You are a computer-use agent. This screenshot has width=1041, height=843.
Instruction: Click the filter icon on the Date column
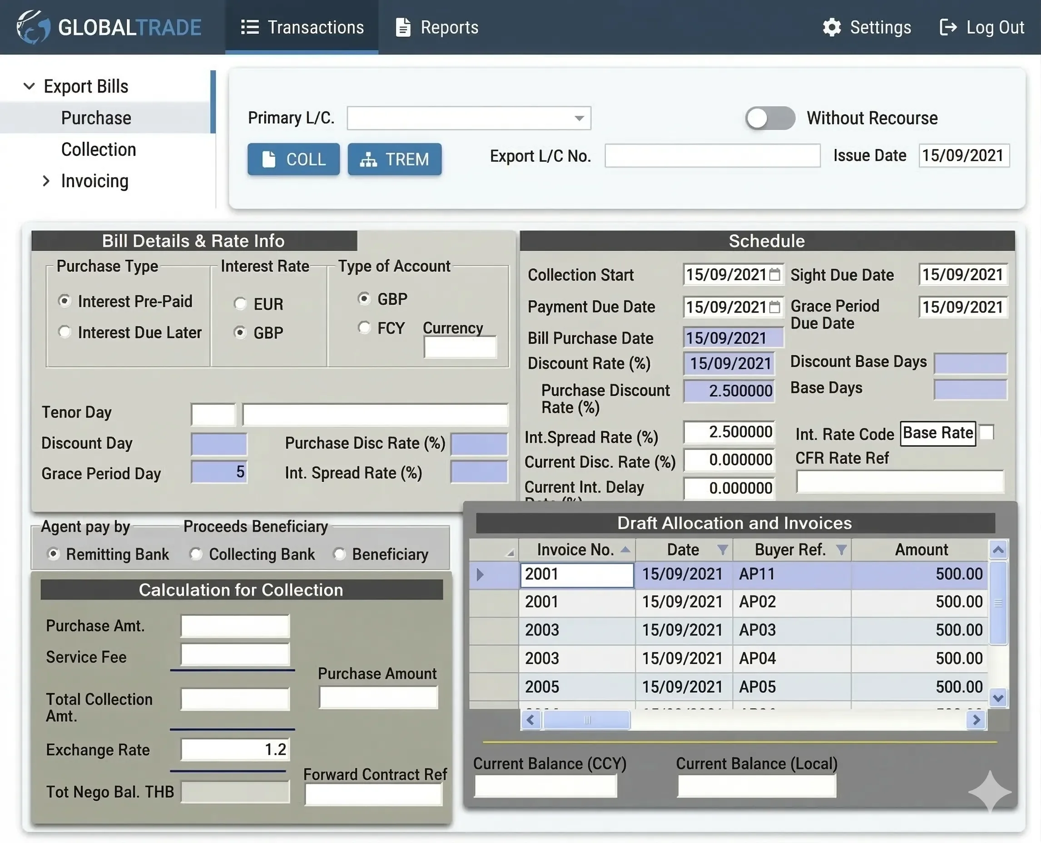[x=724, y=550]
